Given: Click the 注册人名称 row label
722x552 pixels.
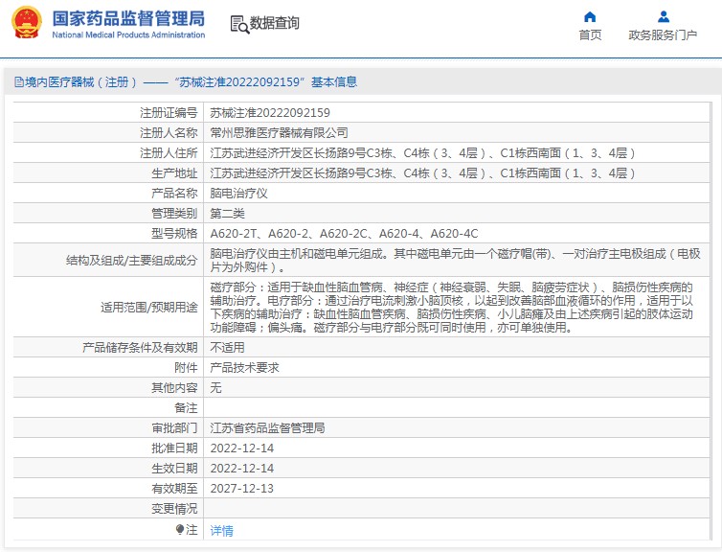Looking at the screenshot, I should [x=169, y=132].
